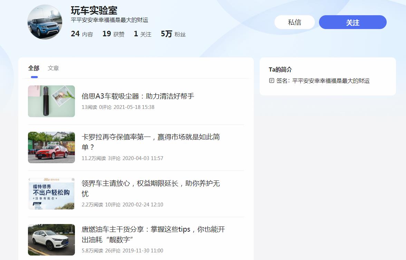Click the profile name 玩车实验室
The height and width of the screenshot is (260, 406).
tap(94, 11)
